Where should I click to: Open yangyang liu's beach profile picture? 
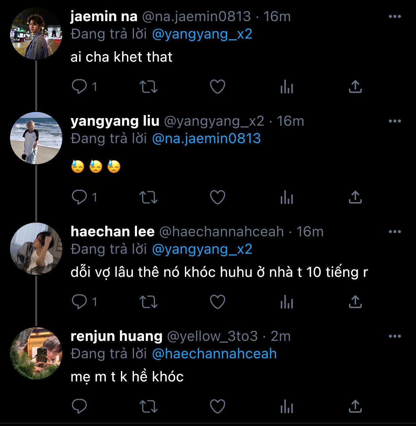click(x=36, y=138)
